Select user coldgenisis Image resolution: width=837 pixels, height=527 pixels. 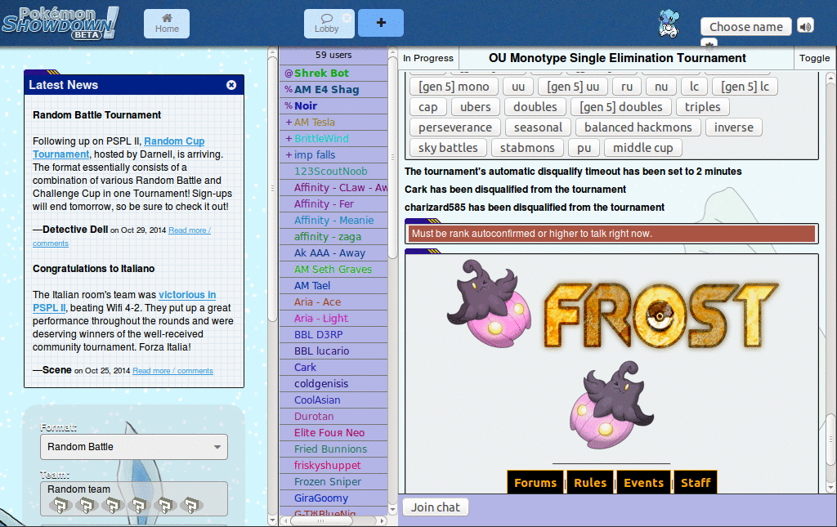[x=333, y=384]
